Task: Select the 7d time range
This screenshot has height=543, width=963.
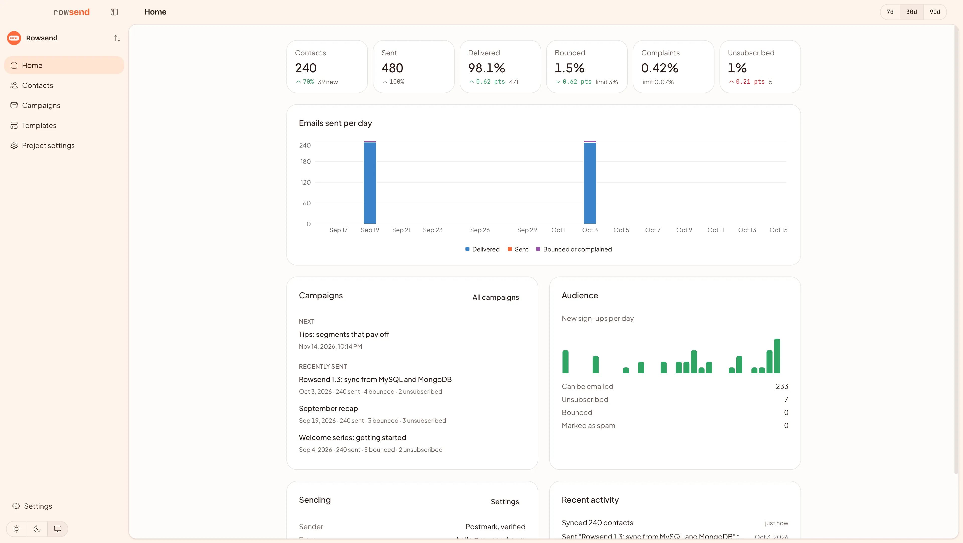Action: pos(890,12)
